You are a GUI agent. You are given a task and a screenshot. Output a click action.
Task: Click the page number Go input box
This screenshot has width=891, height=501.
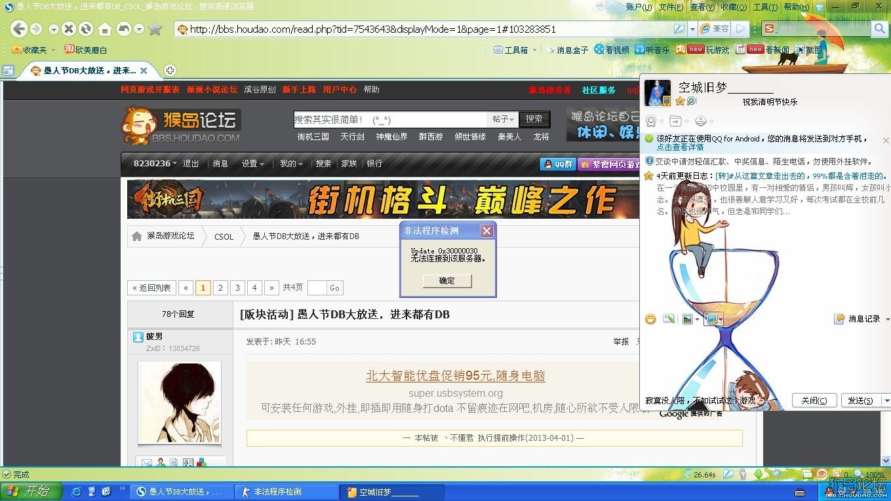point(317,288)
